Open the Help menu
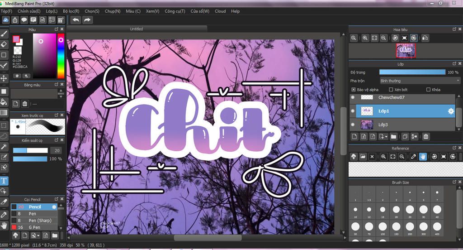Screen dimensions: 463x250 click(x=235, y=11)
